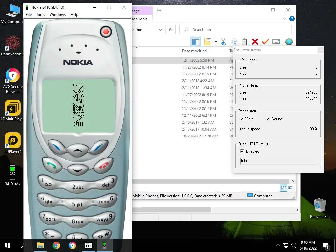Select the row dated 10/28/2002 12:28 AM
Viewport: 336px width, 252px height.
pos(182,136)
